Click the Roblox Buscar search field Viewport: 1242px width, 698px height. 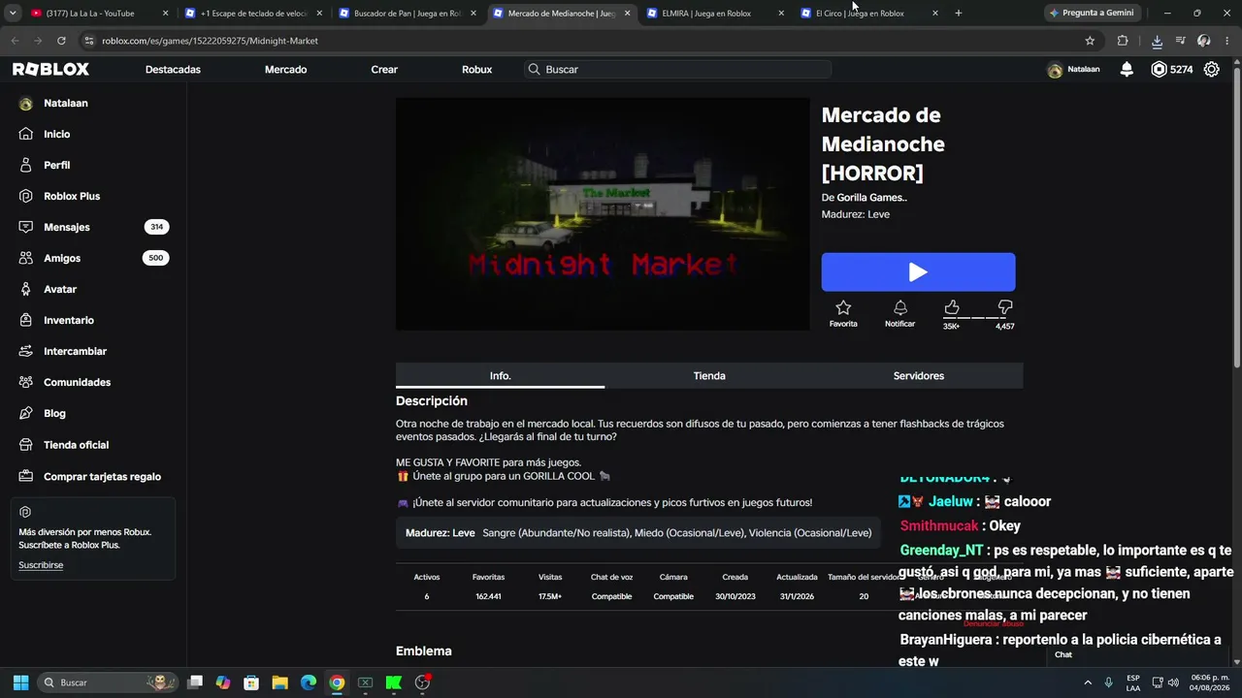[677, 70]
